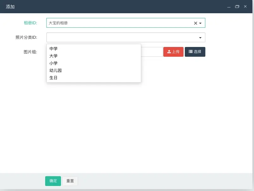
Task: Click the 照片分类ID select field
Action: click(x=126, y=37)
